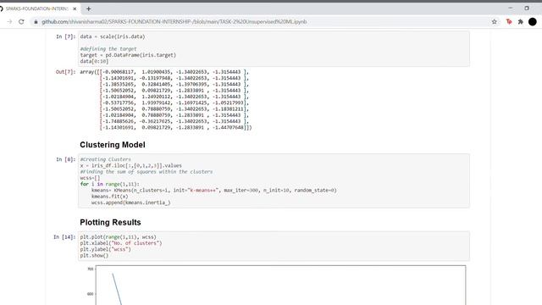Click the iris_df.iloc values line
The image size is (542, 305).
[x=131, y=166]
